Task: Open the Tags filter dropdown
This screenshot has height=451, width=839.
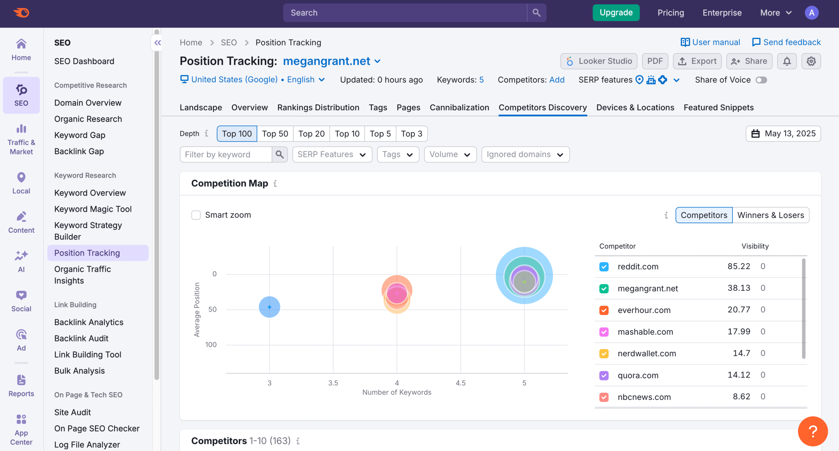Action: pos(398,154)
